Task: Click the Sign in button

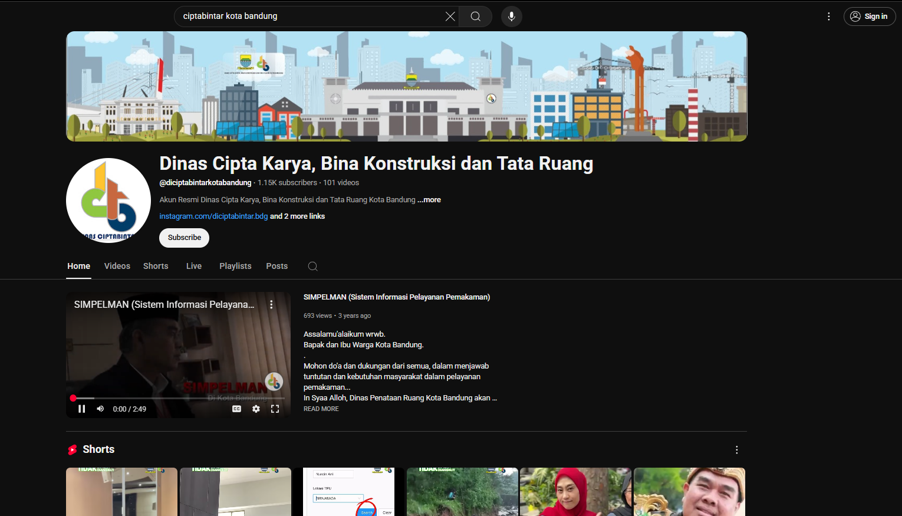Action: pos(870,17)
